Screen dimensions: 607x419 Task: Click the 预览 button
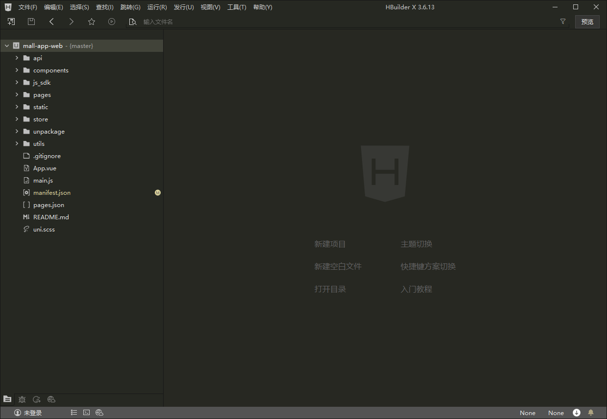click(587, 22)
